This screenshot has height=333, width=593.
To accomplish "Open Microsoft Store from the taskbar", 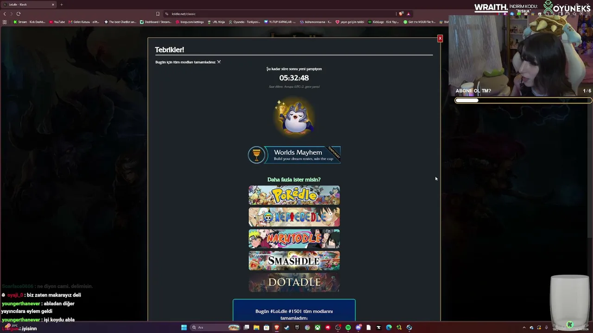I will pos(266,327).
